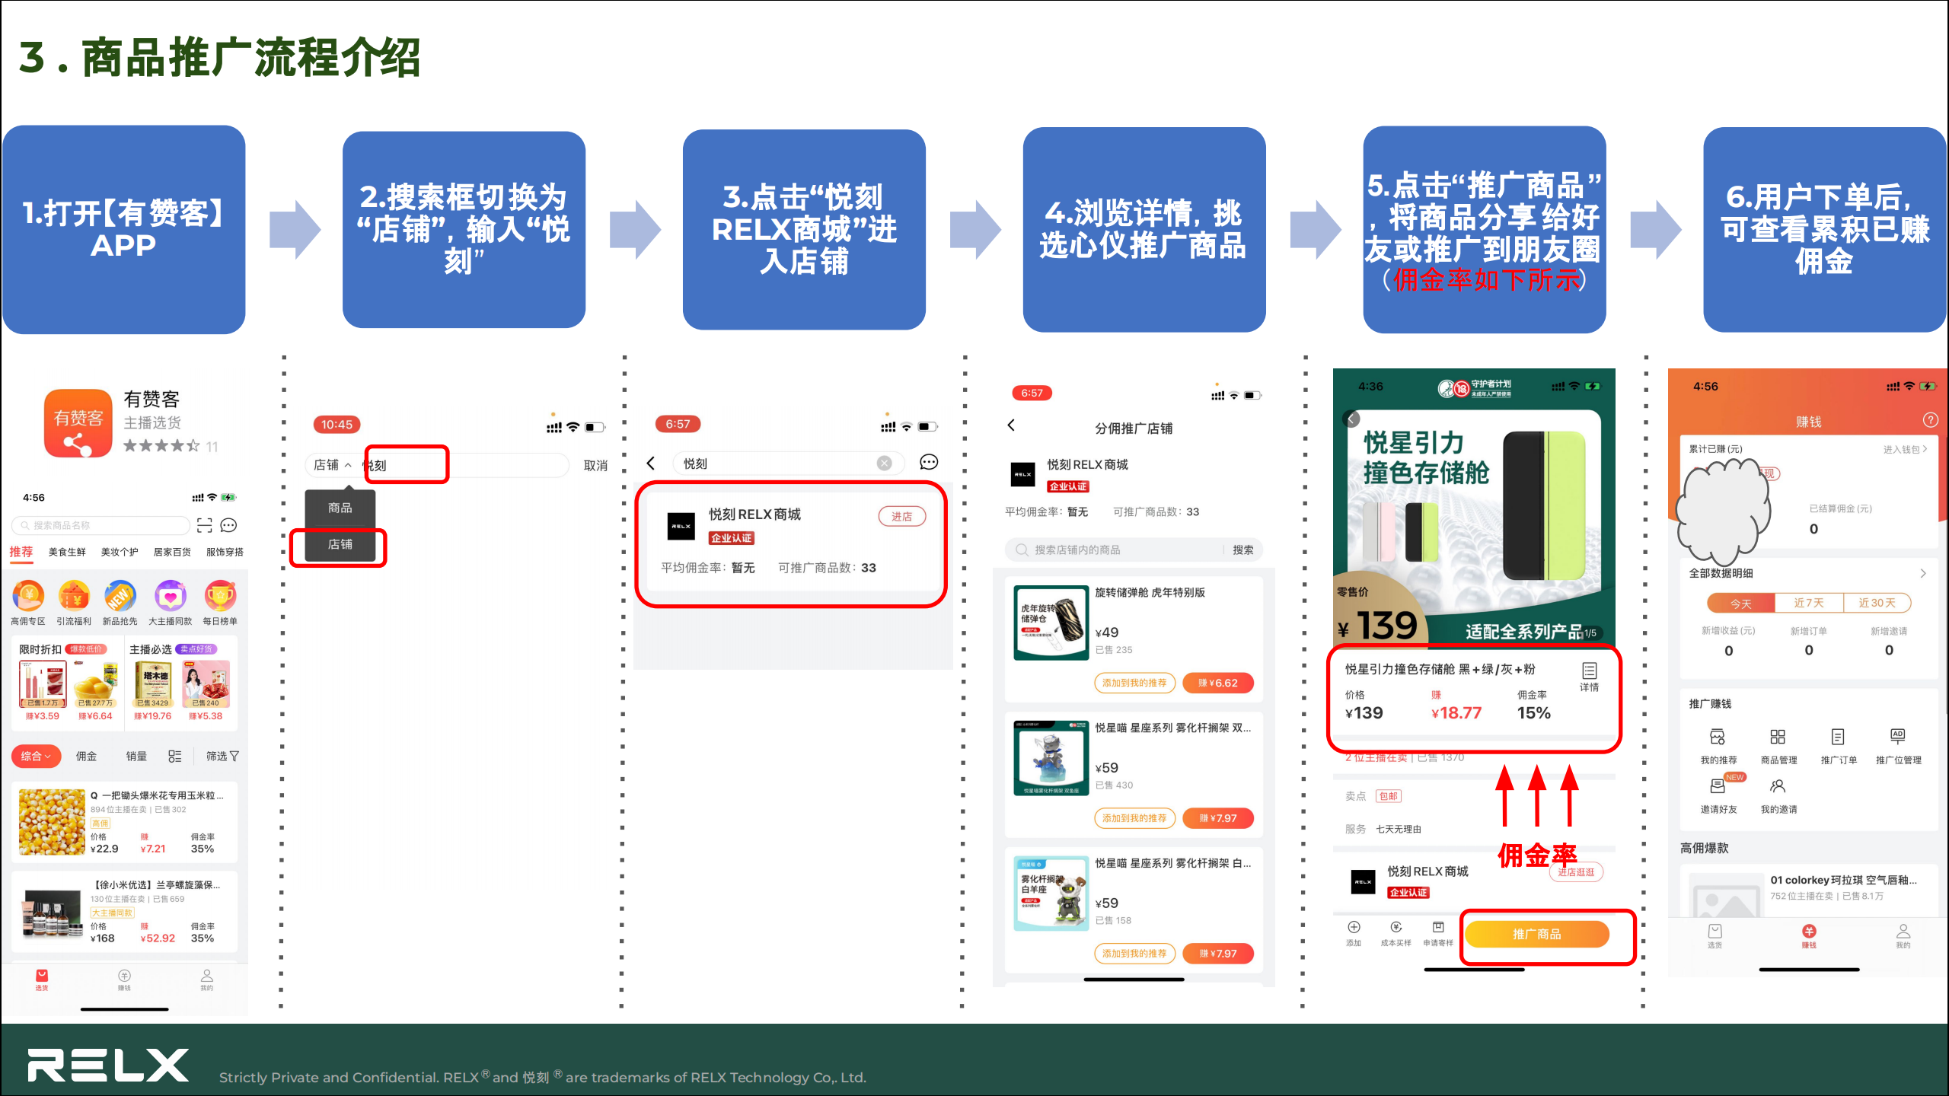Choose 店铺 from dropdown menu
Viewport: 1949px width, 1096px height.
[340, 544]
